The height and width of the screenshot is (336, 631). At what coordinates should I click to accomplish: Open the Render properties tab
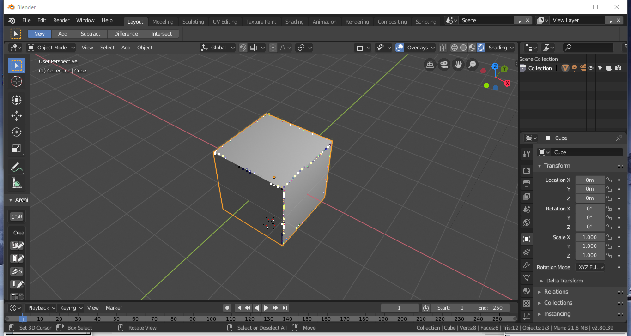[527, 170]
